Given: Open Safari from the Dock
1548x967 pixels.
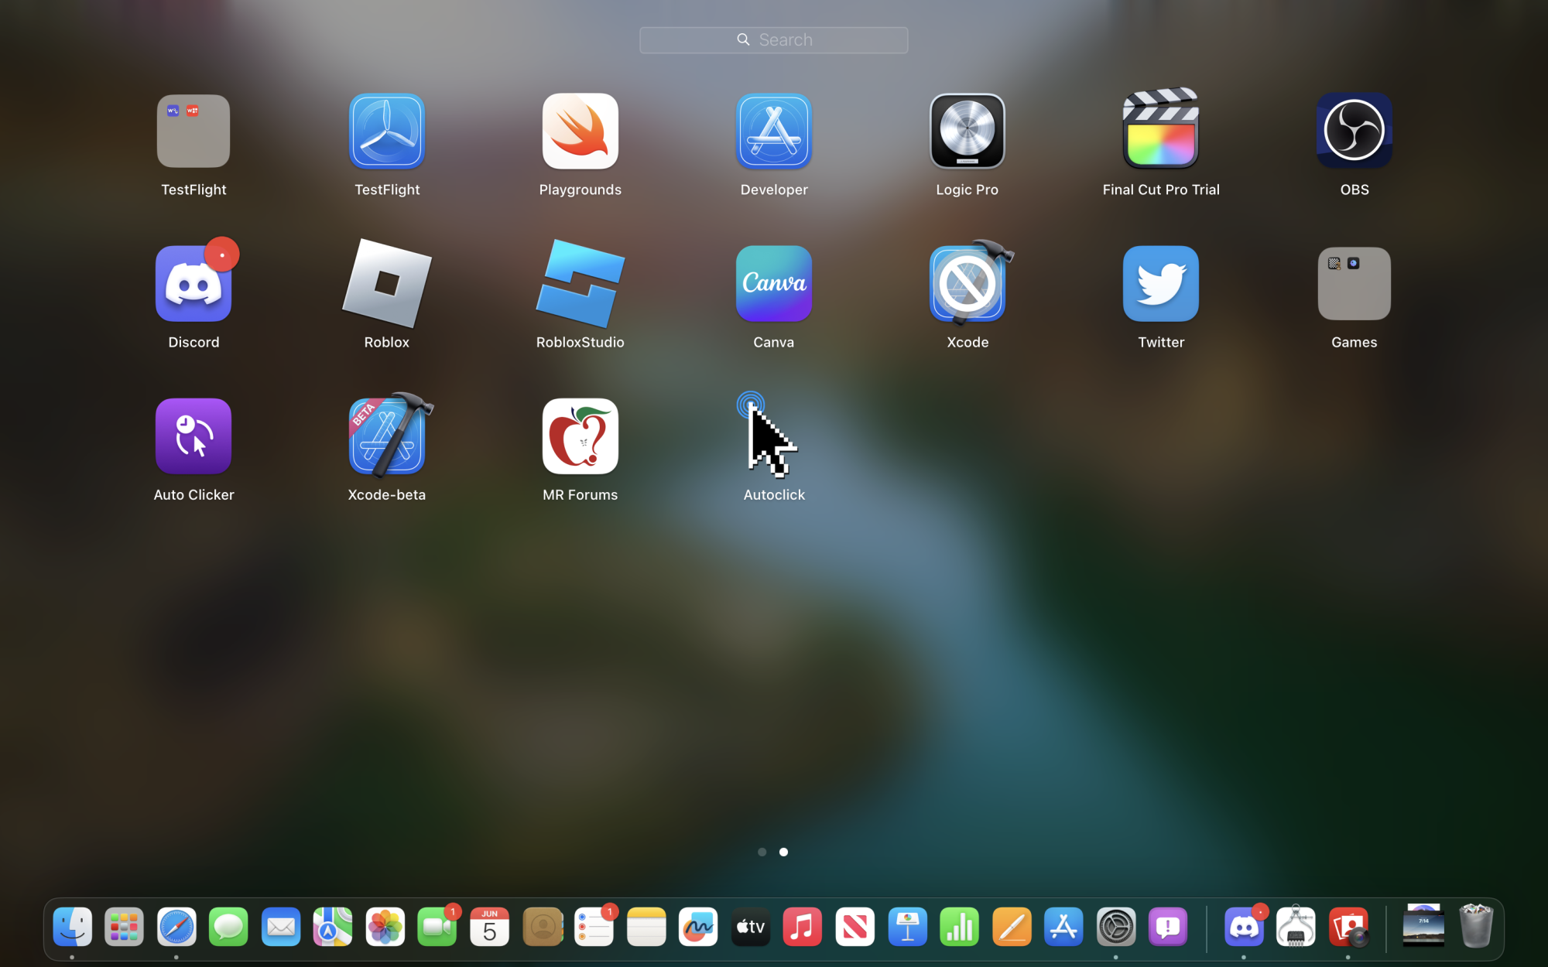Looking at the screenshot, I should (x=176, y=927).
